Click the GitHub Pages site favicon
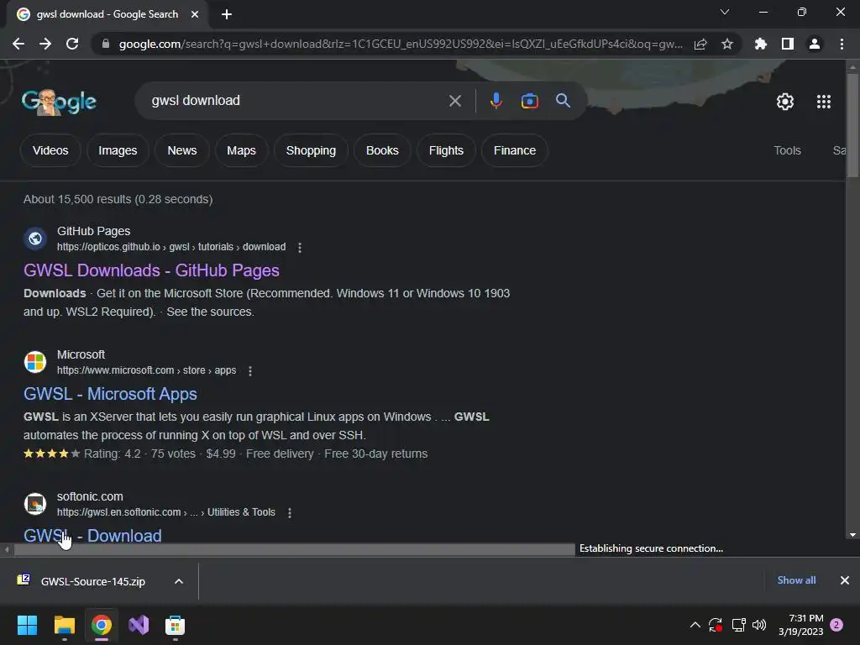Viewport: 860px width, 645px height. coord(35,239)
